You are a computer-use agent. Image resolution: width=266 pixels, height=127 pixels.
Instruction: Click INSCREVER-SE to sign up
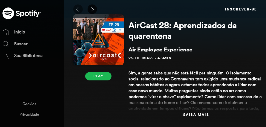pyautogui.click(x=241, y=9)
